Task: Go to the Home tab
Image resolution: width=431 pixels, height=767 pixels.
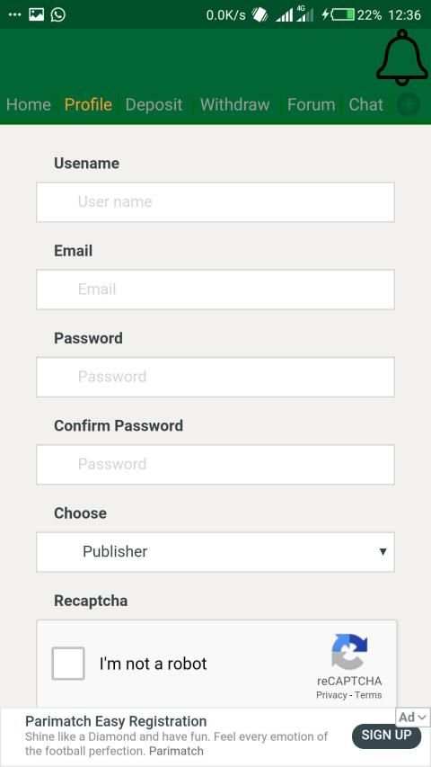Action: [29, 104]
